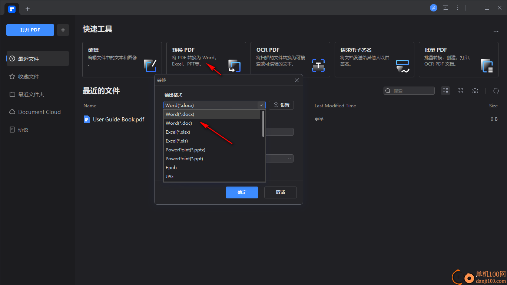Switch recent files to grid view
Viewport: 507px width, 285px height.
click(460, 91)
